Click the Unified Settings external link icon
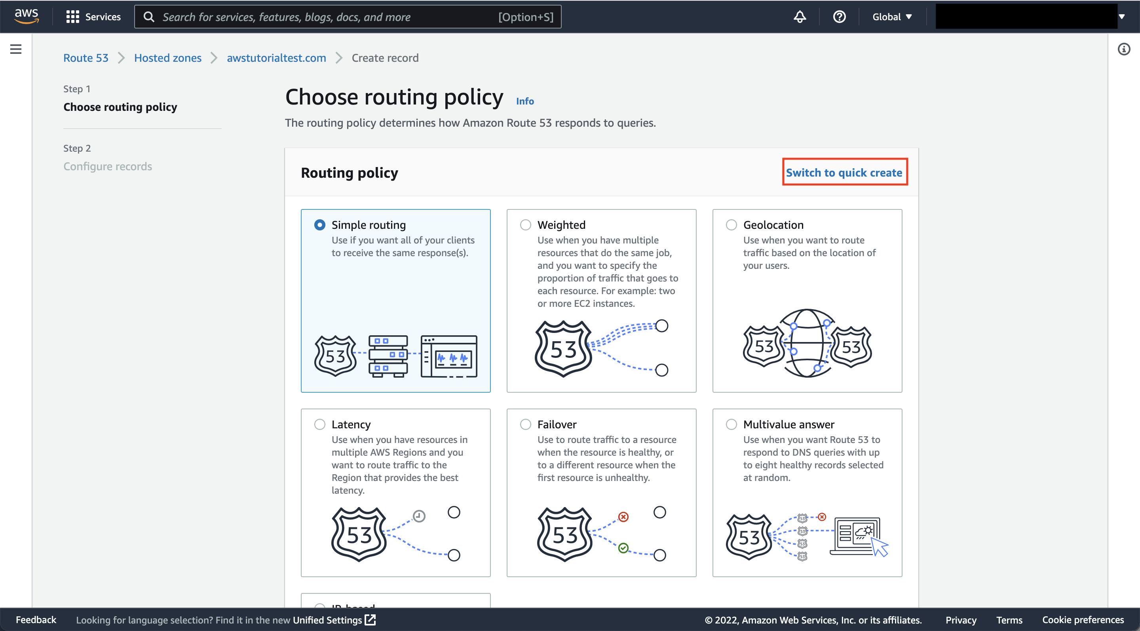Viewport: 1140px width, 631px height. tap(370, 620)
